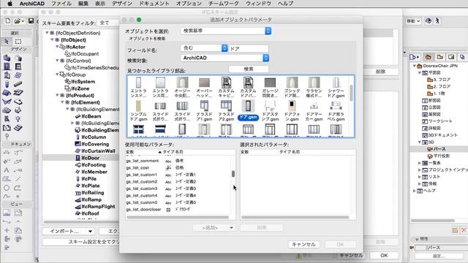Viewport: 468px width, 263px height.
Task: Select IfcDoor in the IFC tree
Action: click(x=90, y=158)
